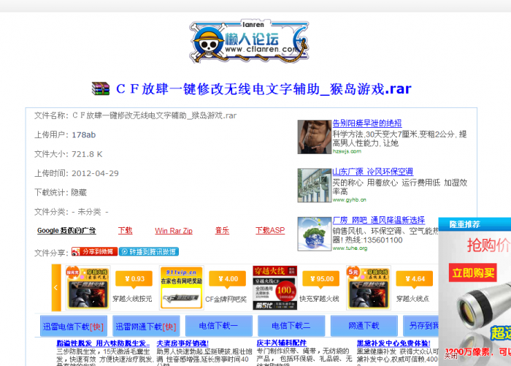The width and height of the screenshot is (511, 366).
Task: Click the ¥4.64 price tag
Action: [415, 280]
